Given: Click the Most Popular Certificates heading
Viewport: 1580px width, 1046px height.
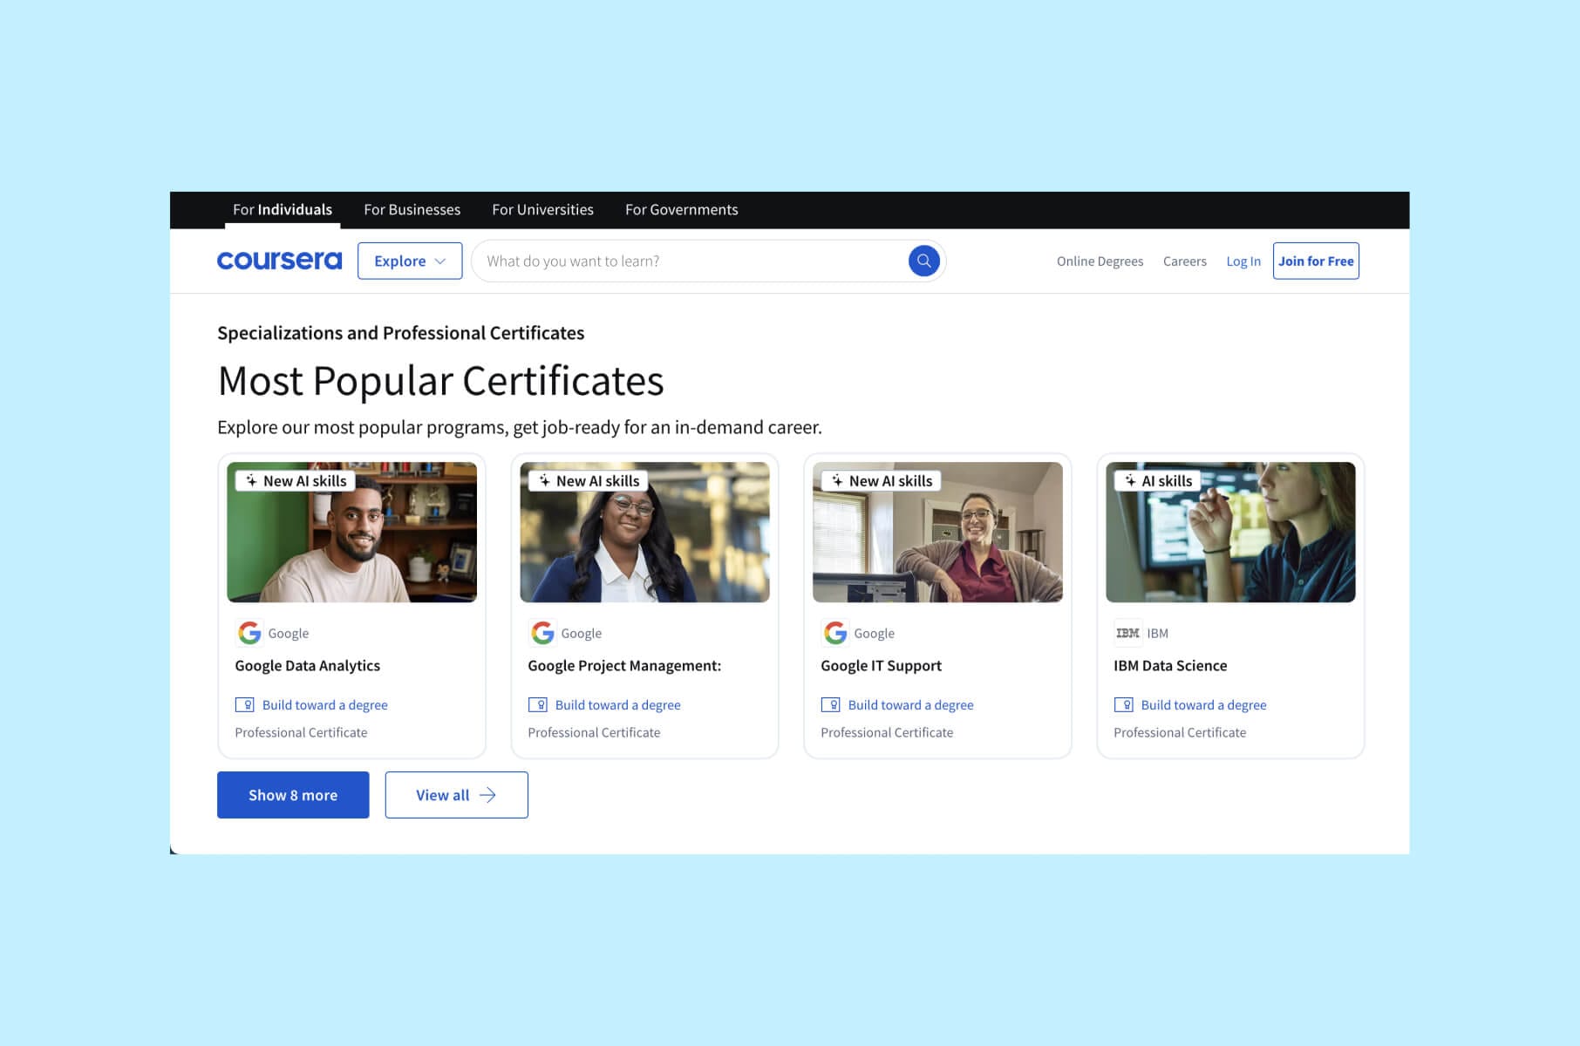Looking at the screenshot, I should pos(440,381).
